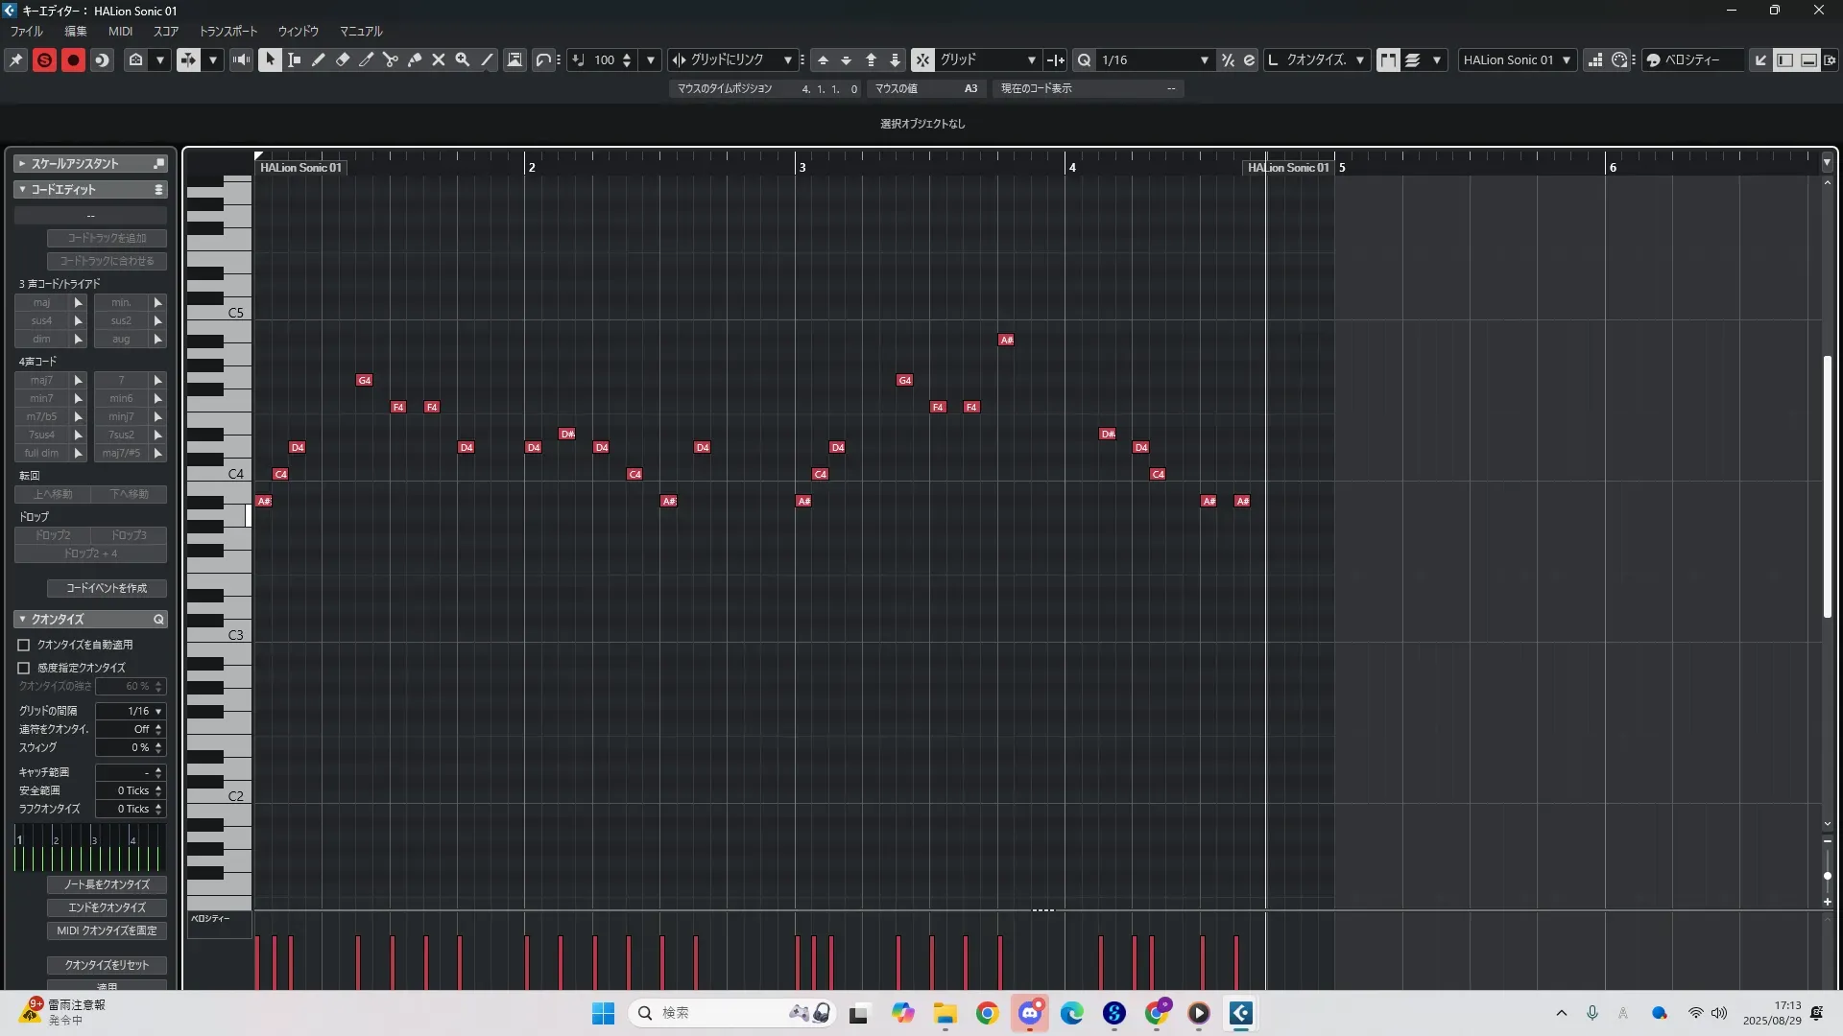Activate the Mute X tool
Image resolution: width=1843 pixels, height=1036 pixels.
pyautogui.click(x=439, y=59)
